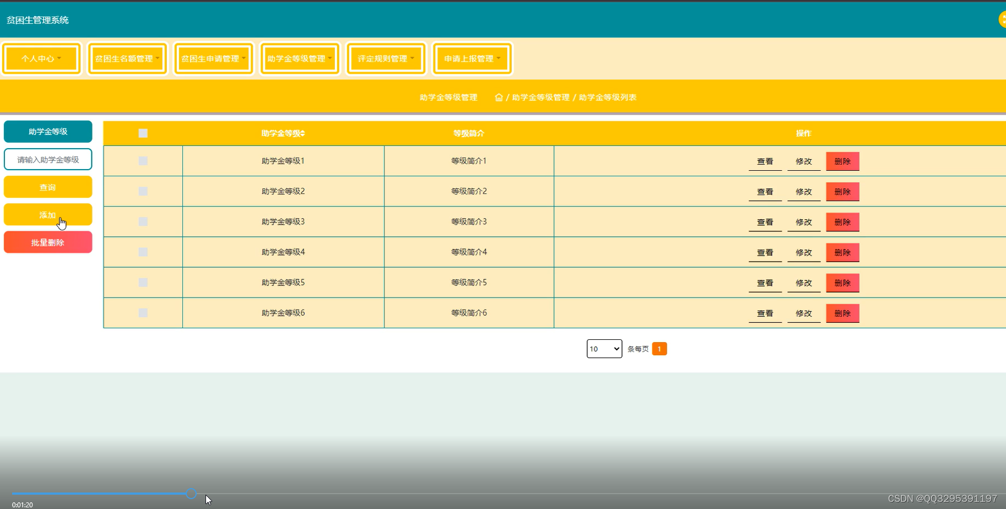
Task: Click 修改 for 助学金等级6
Action: (804, 313)
